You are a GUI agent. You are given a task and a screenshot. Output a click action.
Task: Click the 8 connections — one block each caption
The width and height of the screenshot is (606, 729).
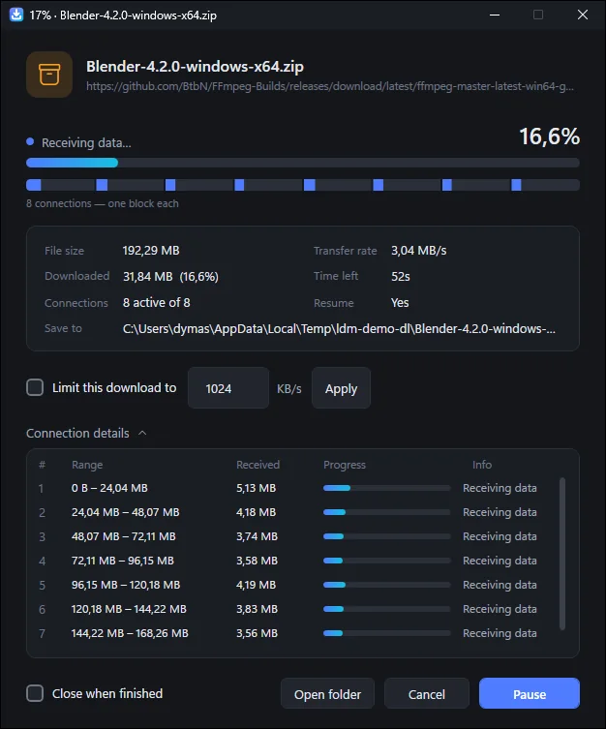[x=103, y=203]
